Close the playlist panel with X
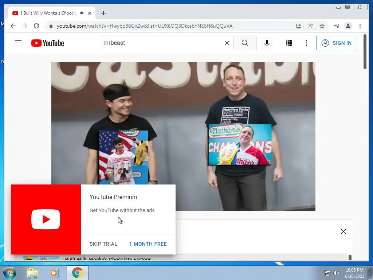The width and height of the screenshot is (373, 280). [343, 232]
